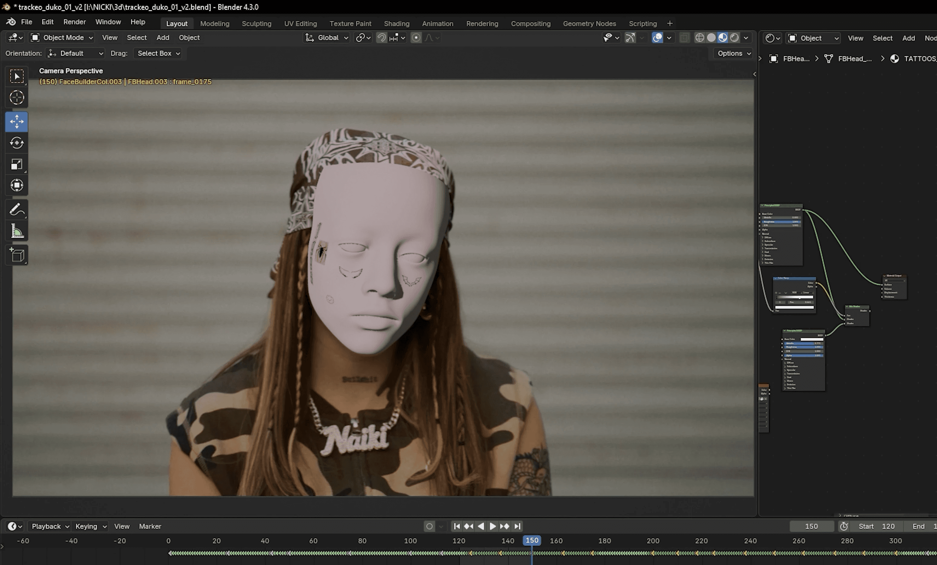
Task: Jump to end frame with the timeline playback control
Action: 517,526
